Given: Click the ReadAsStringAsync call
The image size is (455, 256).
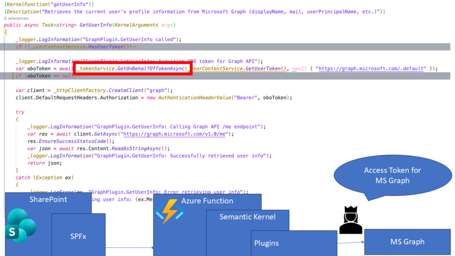Looking at the screenshot, I should pos(139,148).
